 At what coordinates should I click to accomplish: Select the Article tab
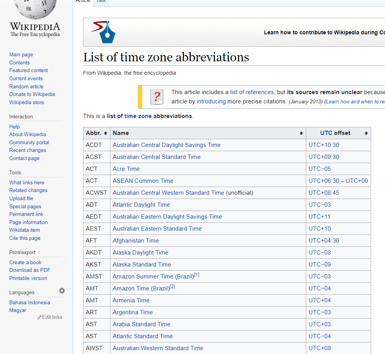83,1
